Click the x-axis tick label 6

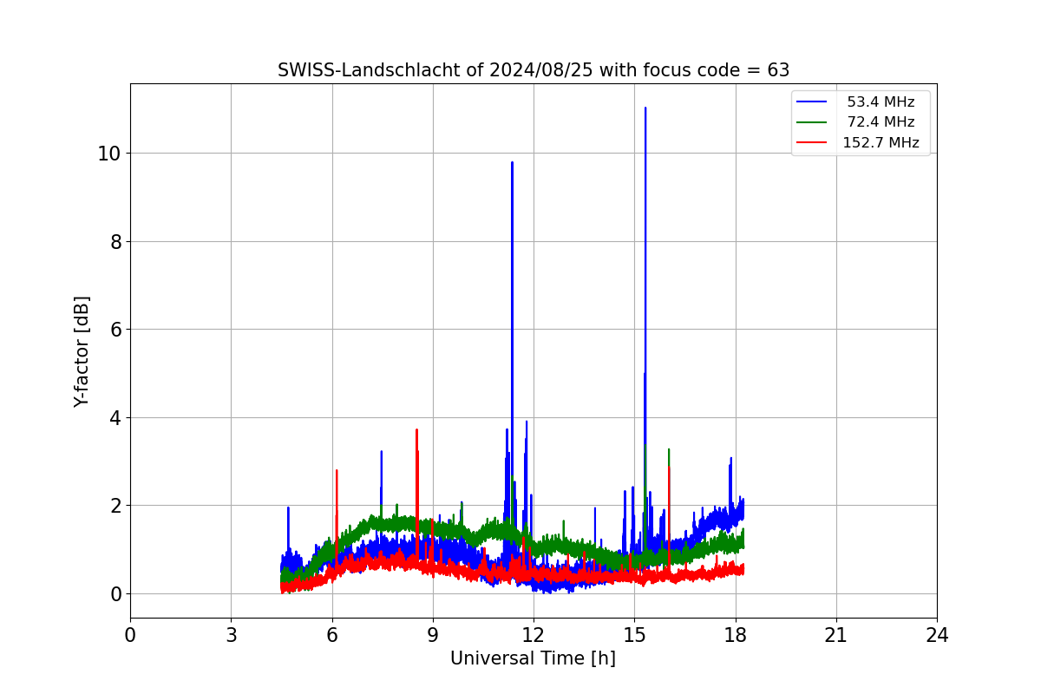coord(331,635)
